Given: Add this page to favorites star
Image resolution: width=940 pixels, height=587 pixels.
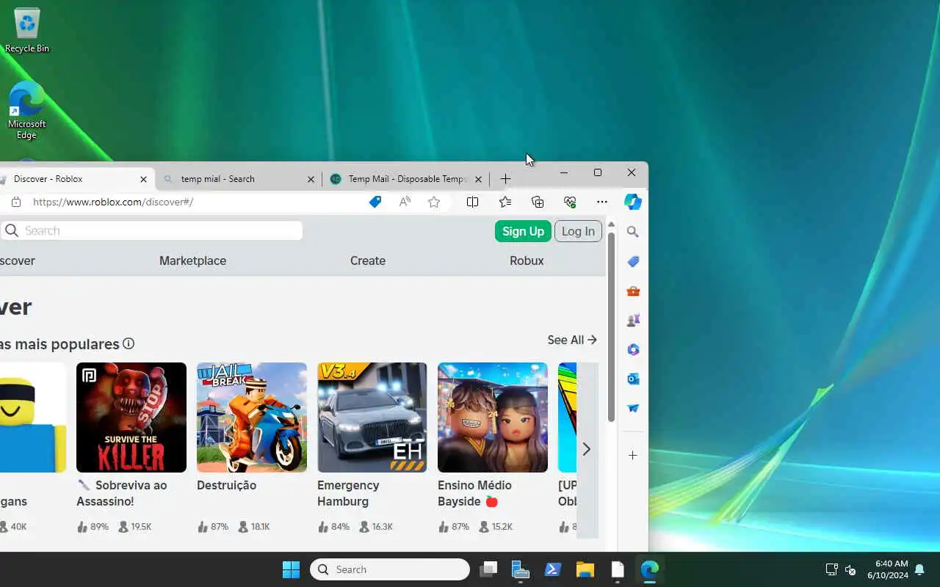Looking at the screenshot, I should pos(434,202).
